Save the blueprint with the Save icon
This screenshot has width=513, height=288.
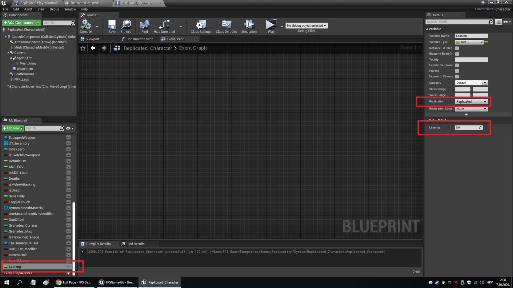pos(112,25)
